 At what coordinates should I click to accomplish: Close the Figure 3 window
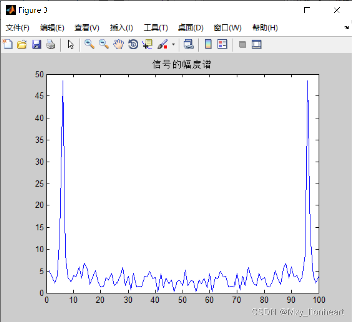coord(337,10)
